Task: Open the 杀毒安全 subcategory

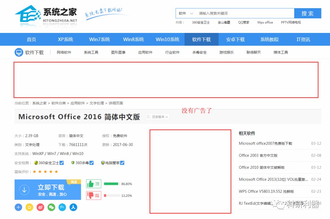Action: coord(200,52)
